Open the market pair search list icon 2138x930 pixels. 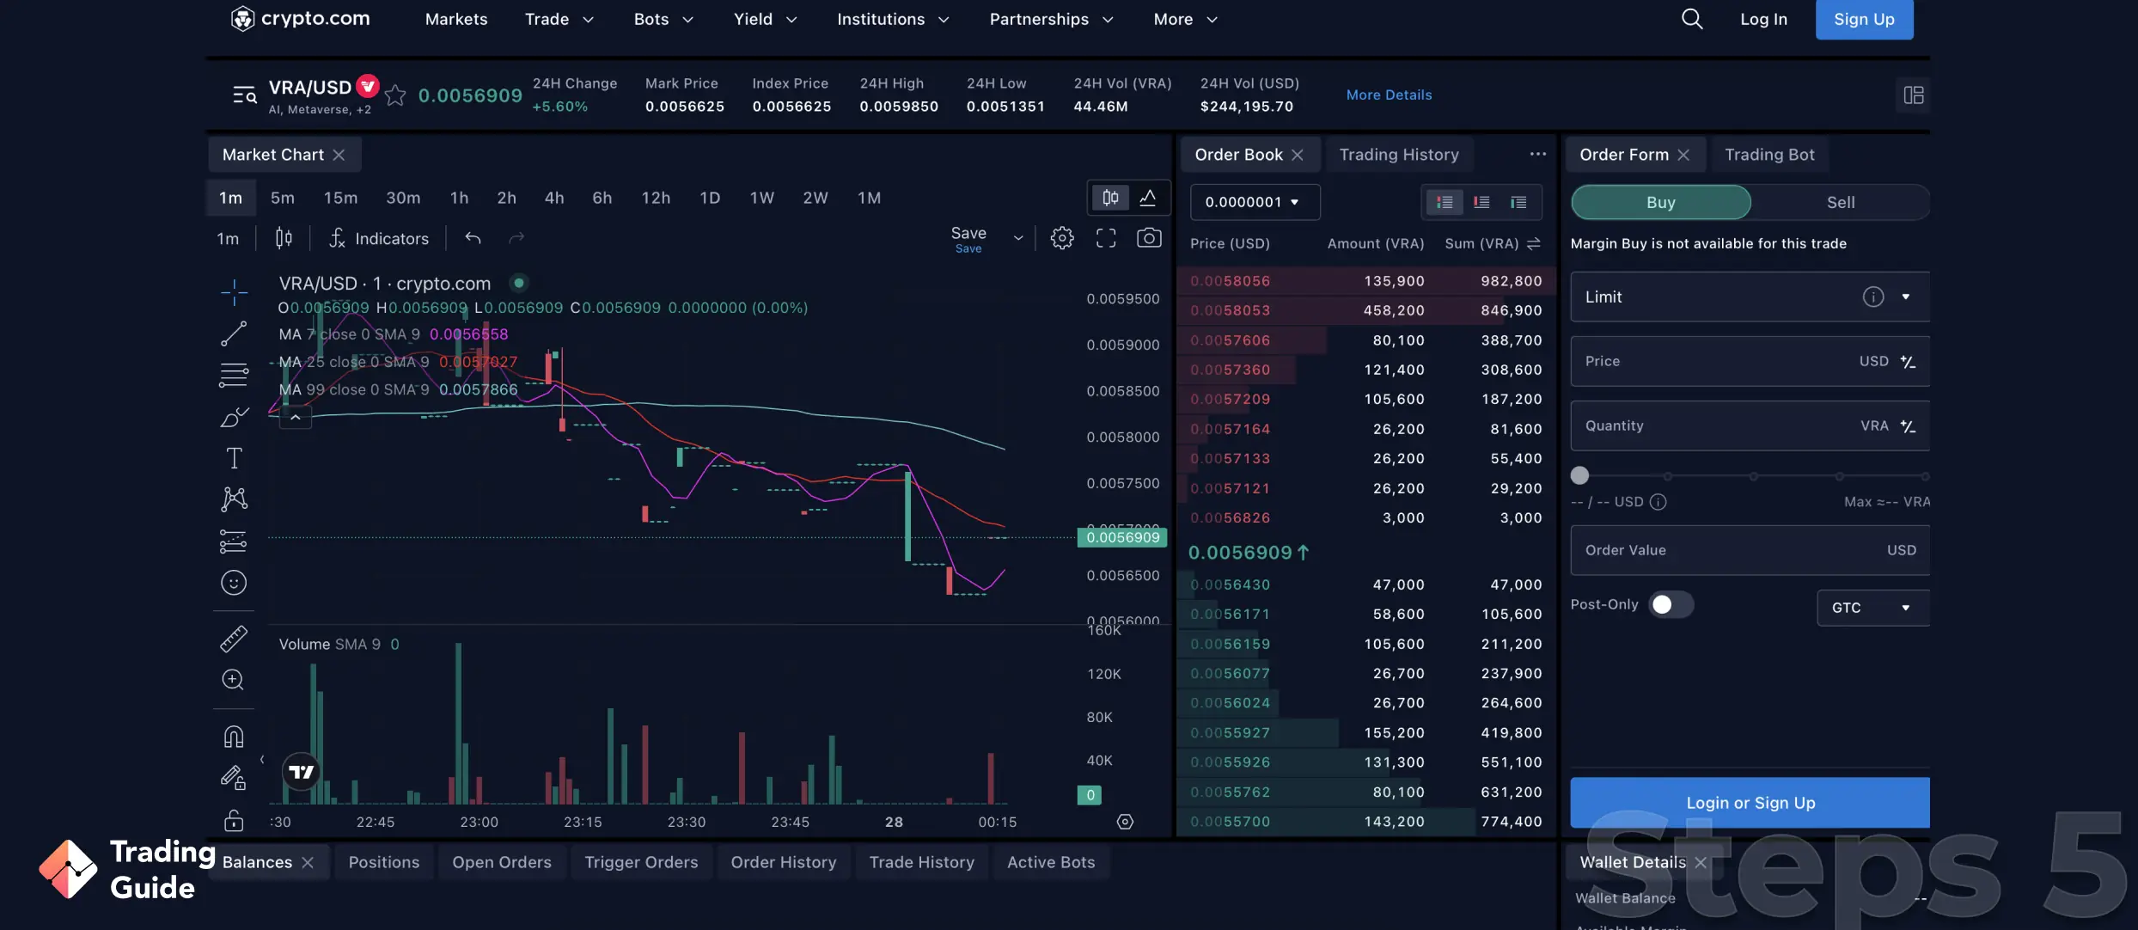245,95
